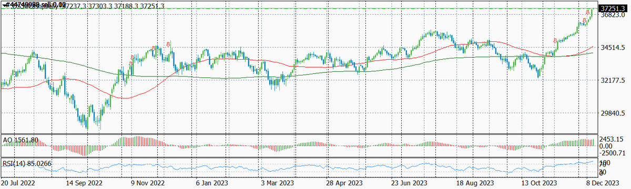This screenshot has height=189, width=631.
Task: Select the 23 Jun 2023 date label
Action: click(x=410, y=184)
